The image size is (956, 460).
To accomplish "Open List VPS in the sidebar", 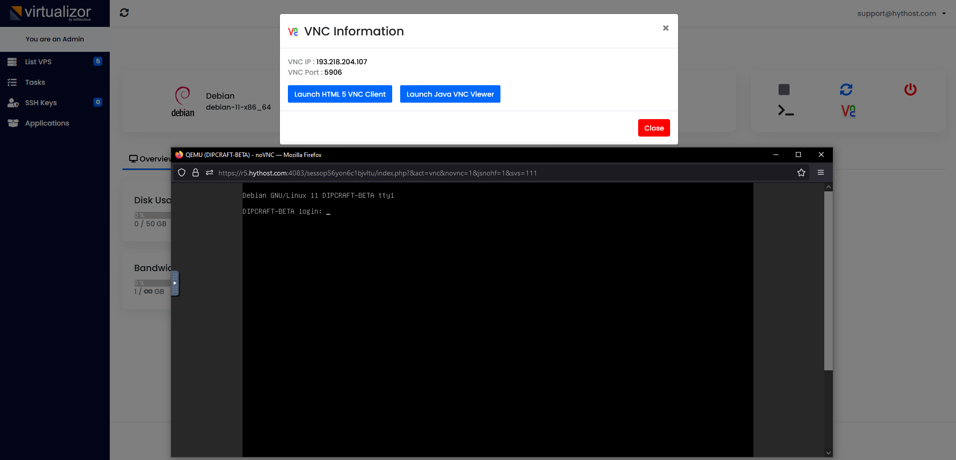I will [x=38, y=62].
